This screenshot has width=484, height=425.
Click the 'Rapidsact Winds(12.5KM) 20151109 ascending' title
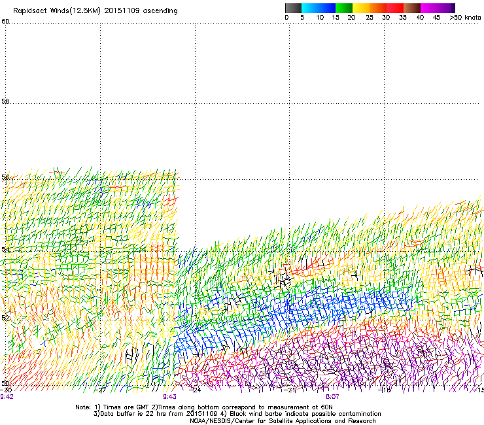coord(95,11)
